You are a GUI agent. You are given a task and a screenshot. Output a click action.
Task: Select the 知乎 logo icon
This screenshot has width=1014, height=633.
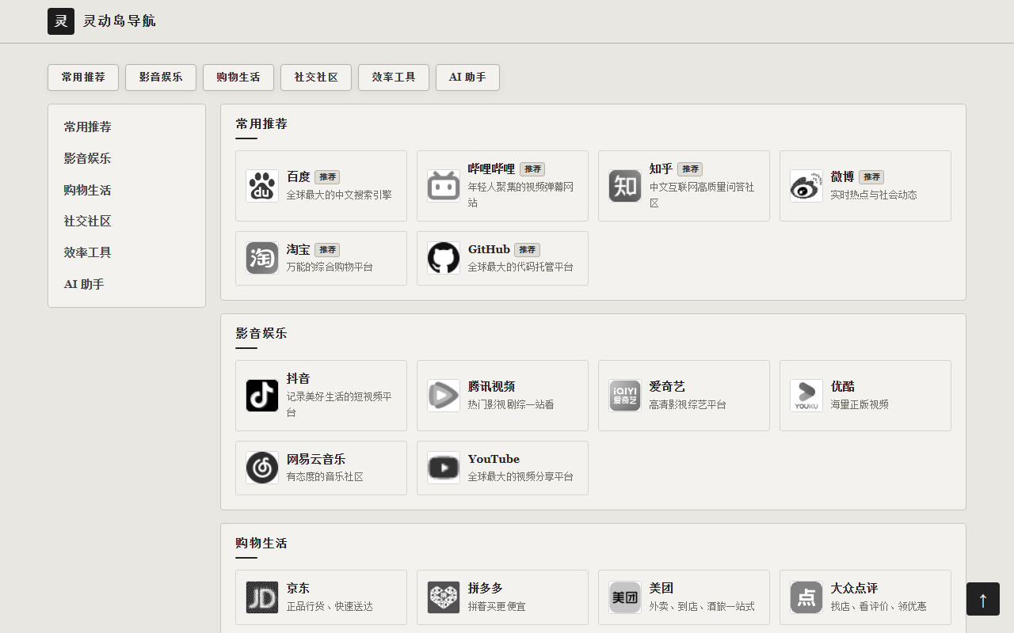[x=625, y=186]
